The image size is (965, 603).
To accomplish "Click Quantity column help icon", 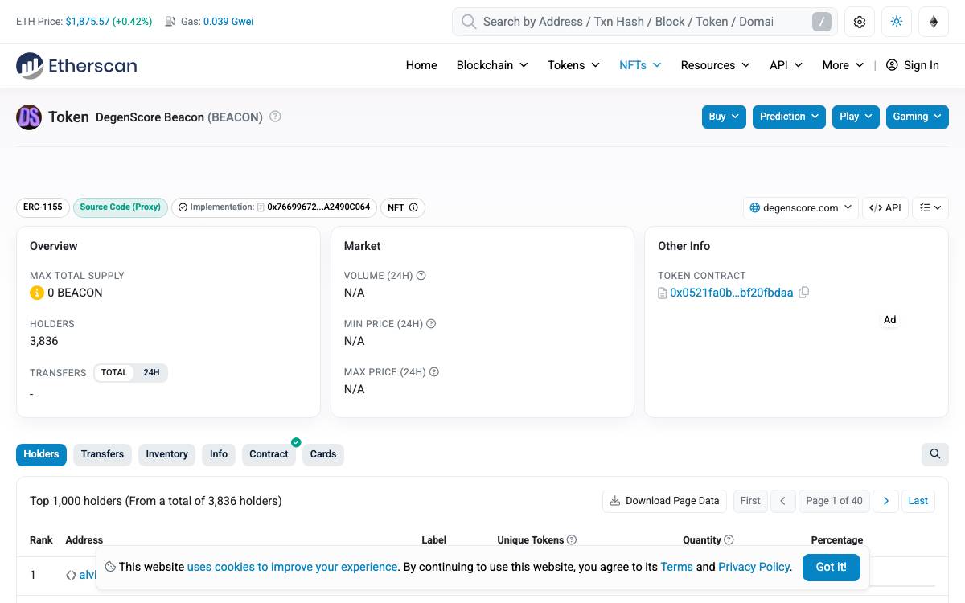I will pyautogui.click(x=729, y=539).
